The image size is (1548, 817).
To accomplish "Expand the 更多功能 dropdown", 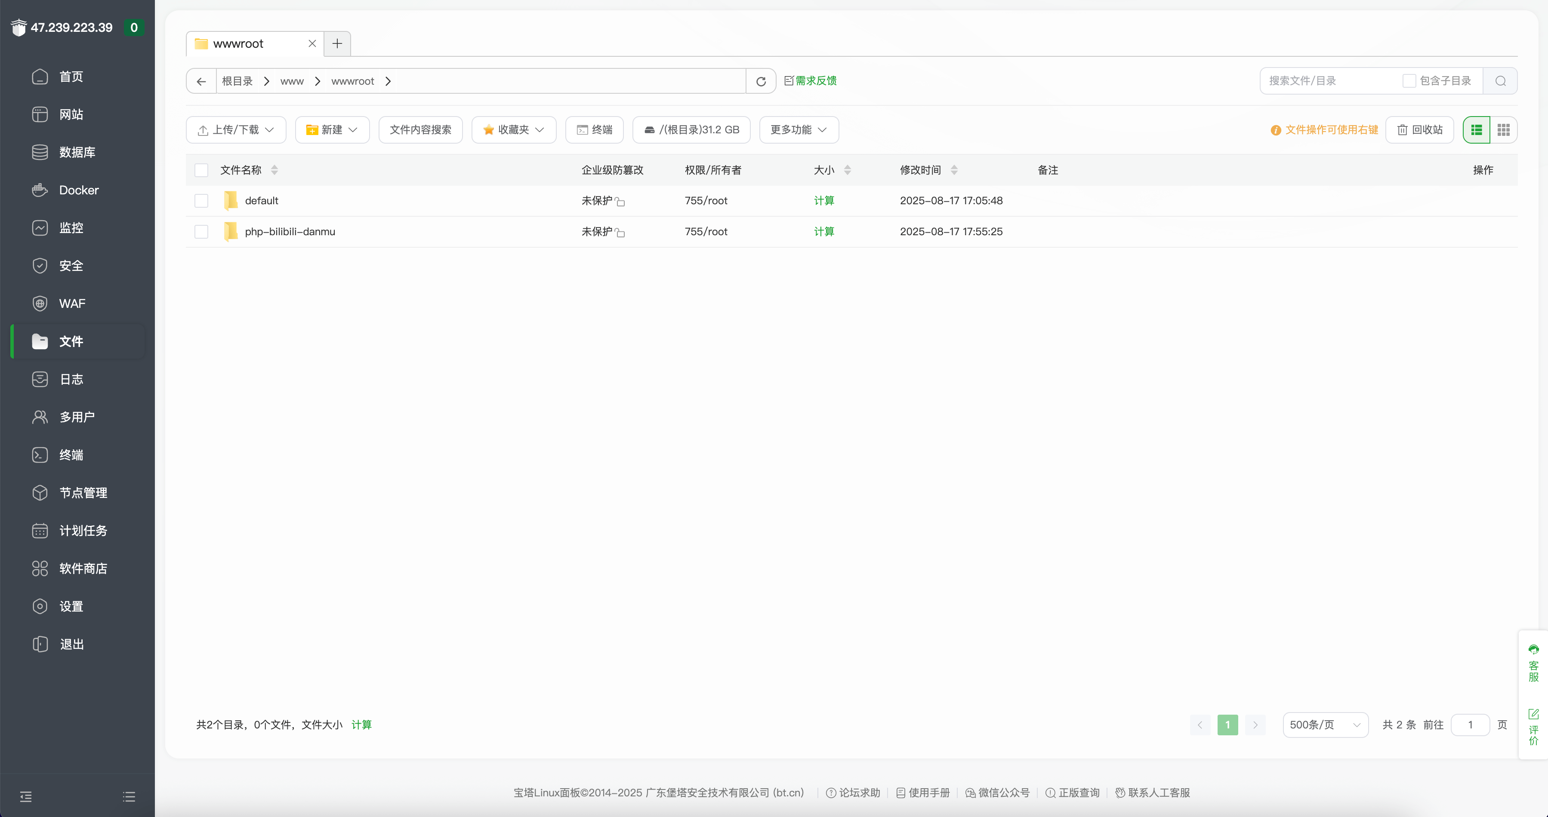I will 799,130.
